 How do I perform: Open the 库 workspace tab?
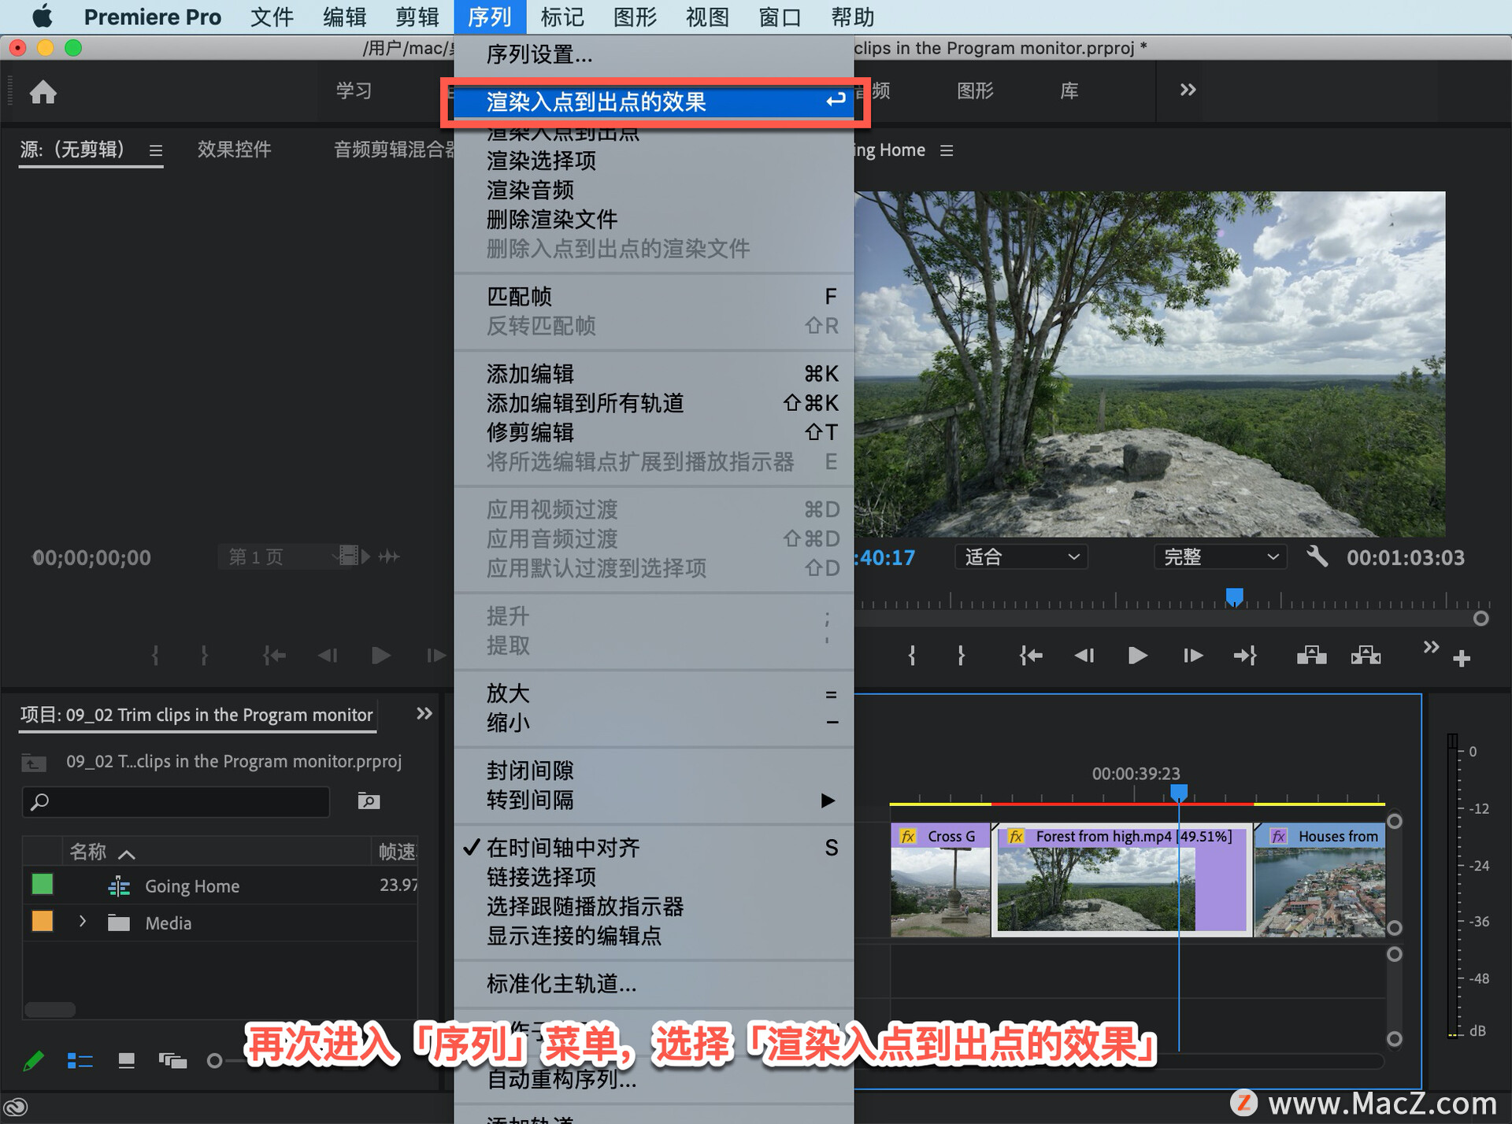pos(1069,91)
